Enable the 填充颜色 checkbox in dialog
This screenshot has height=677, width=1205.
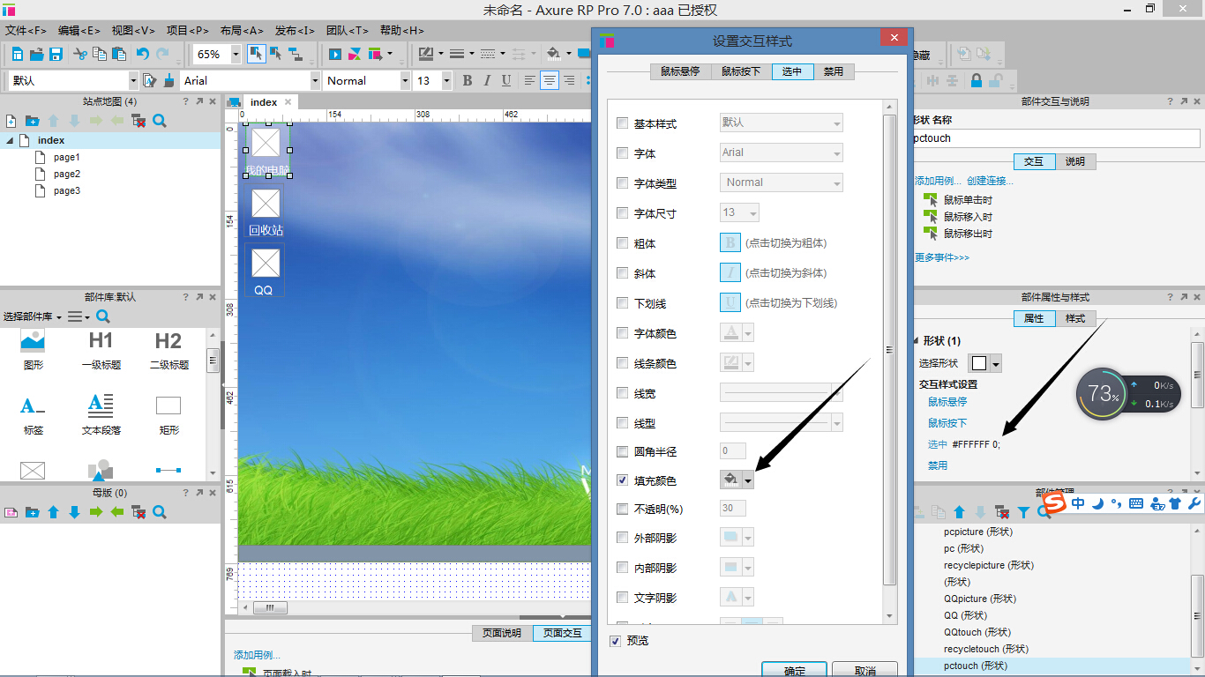tap(622, 480)
